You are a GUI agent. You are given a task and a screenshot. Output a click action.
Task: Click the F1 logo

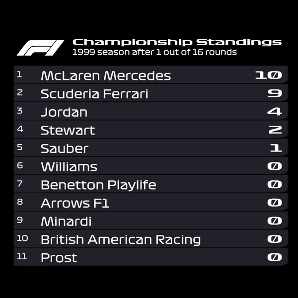pos(40,48)
